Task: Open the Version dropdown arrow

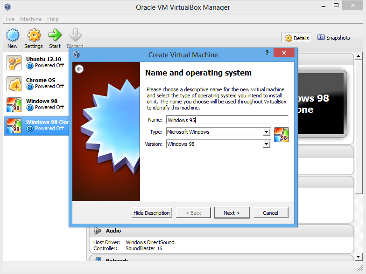Action: [266, 144]
